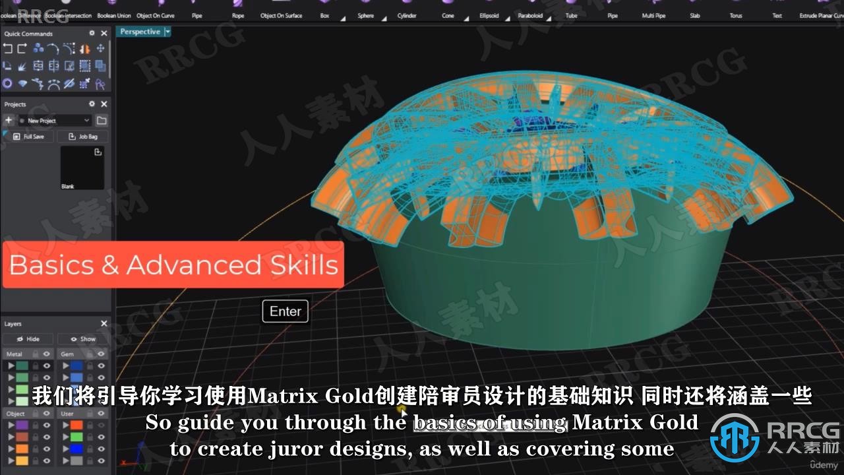Select the Cone tool
Viewport: 844px width, 475px height.
click(448, 11)
